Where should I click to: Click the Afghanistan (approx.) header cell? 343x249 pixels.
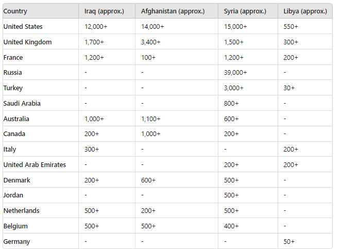[x=177, y=11]
